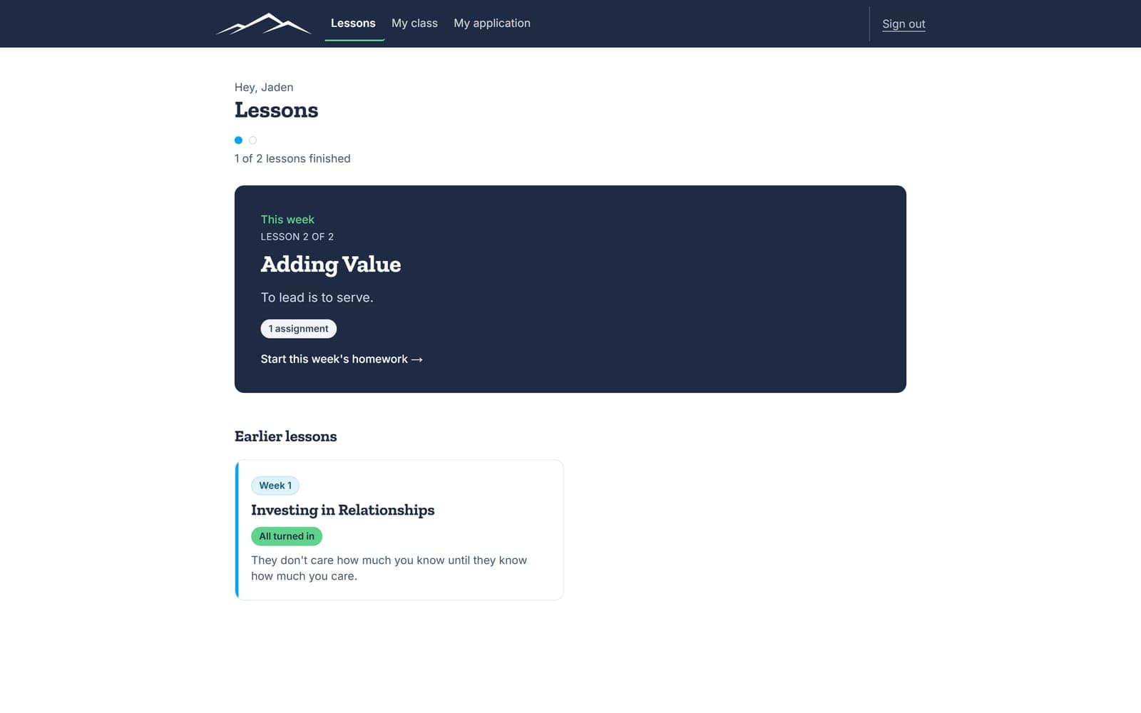
Task: Click the LESSON 2 OF 2 label
Action: pos(297,237)
